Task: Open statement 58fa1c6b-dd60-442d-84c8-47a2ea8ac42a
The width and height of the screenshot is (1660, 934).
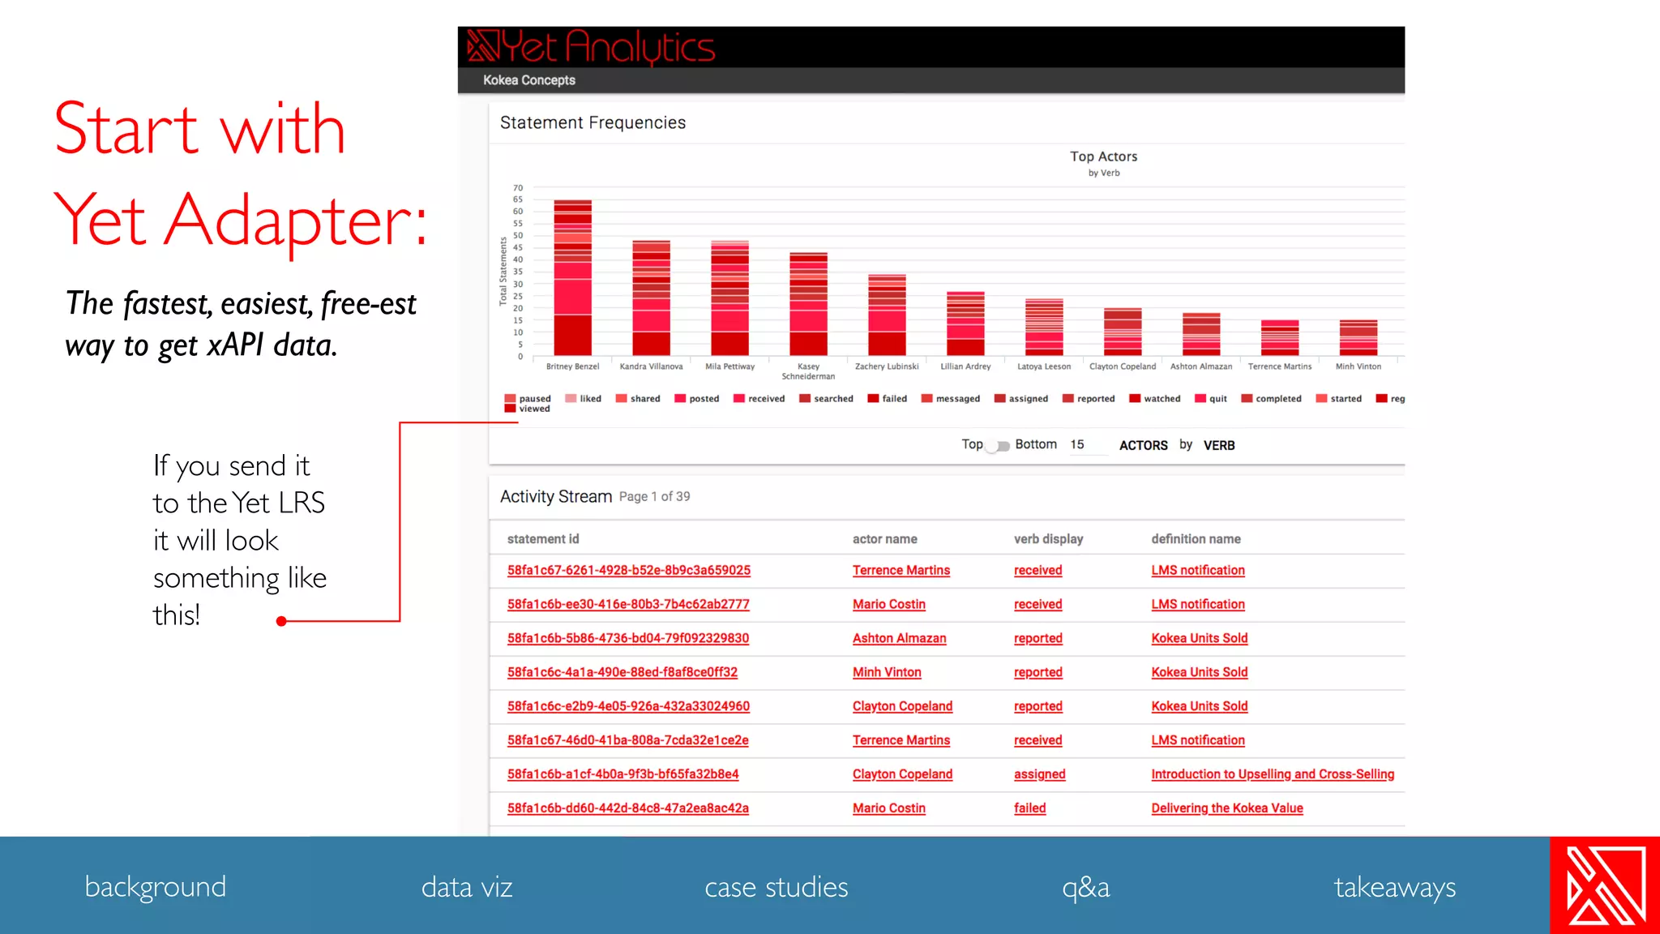Action: (628, 809)
